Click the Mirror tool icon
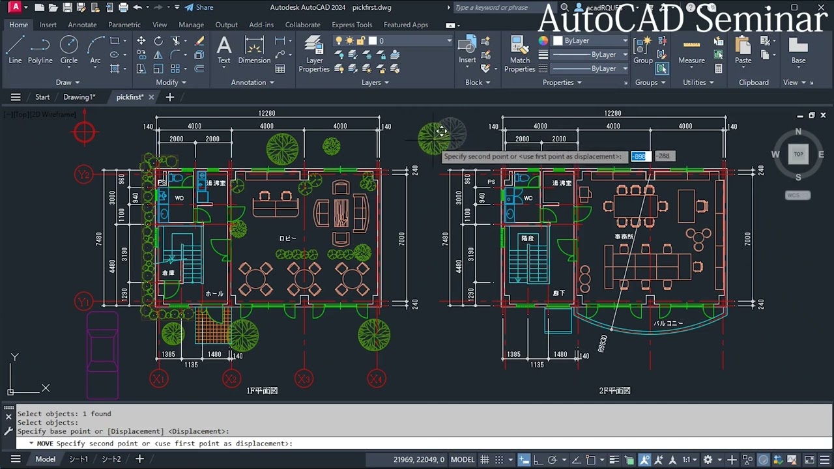 pyautogui.click(x=158, y=55)
